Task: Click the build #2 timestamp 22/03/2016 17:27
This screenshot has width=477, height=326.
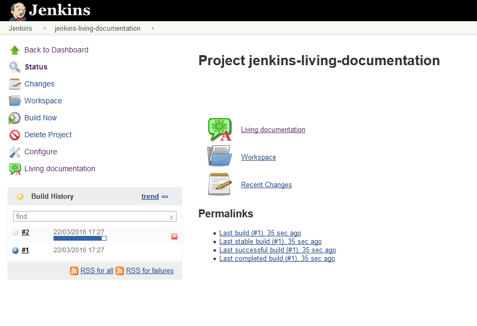Action: click(x=79, y=232)
